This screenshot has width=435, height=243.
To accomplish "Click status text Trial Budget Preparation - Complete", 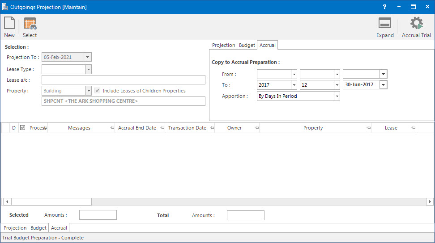I will tap(43, 238).
